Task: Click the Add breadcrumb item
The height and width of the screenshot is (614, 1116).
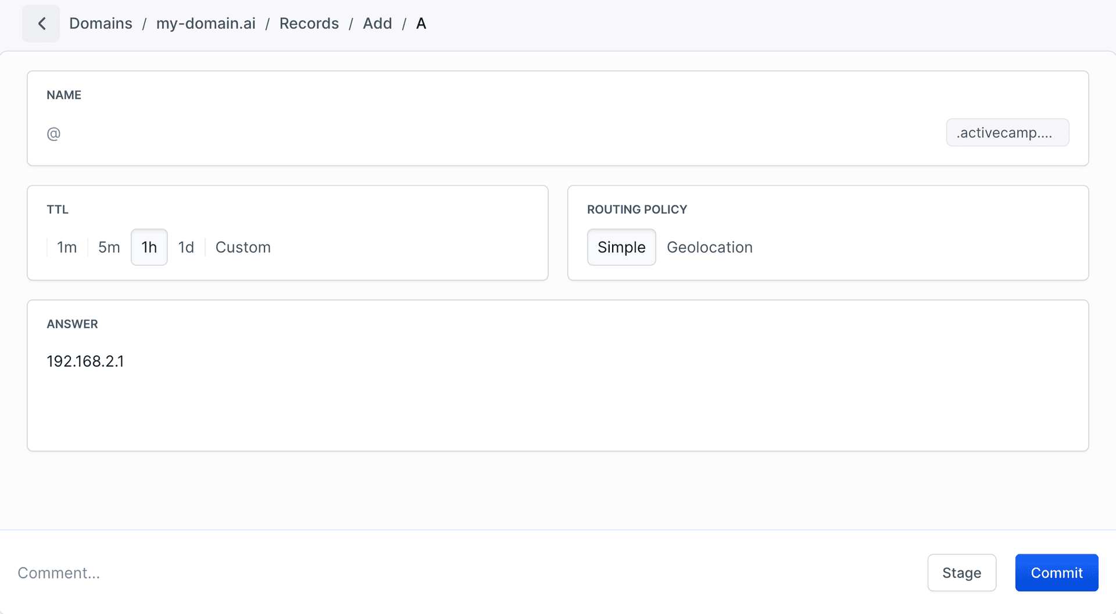Action: click(x=377, y=24)
